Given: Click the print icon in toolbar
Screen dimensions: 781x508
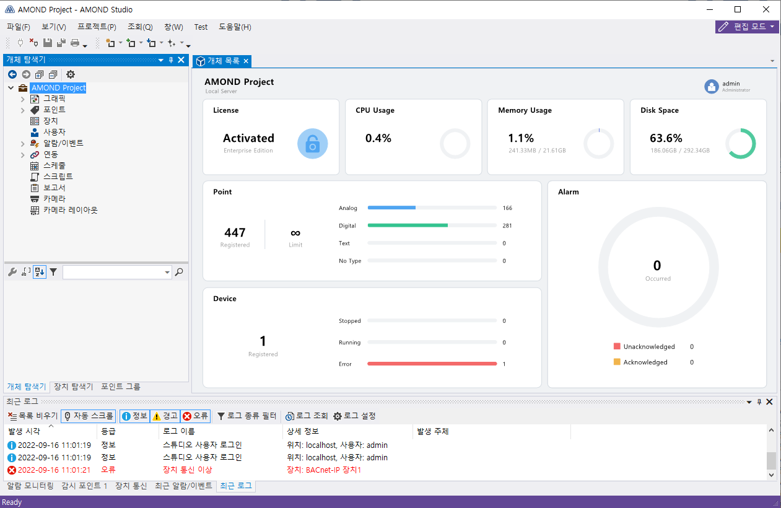Looking at the screenshot, I should click(75, 43).
